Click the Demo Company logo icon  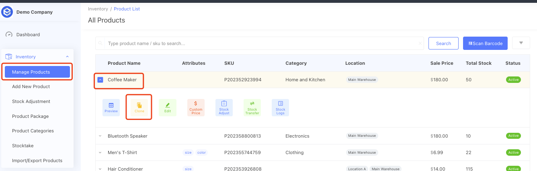pyautogui.click(x=7, y=12)
